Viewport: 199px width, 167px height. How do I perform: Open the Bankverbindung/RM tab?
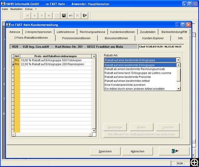tap(174, 32)
